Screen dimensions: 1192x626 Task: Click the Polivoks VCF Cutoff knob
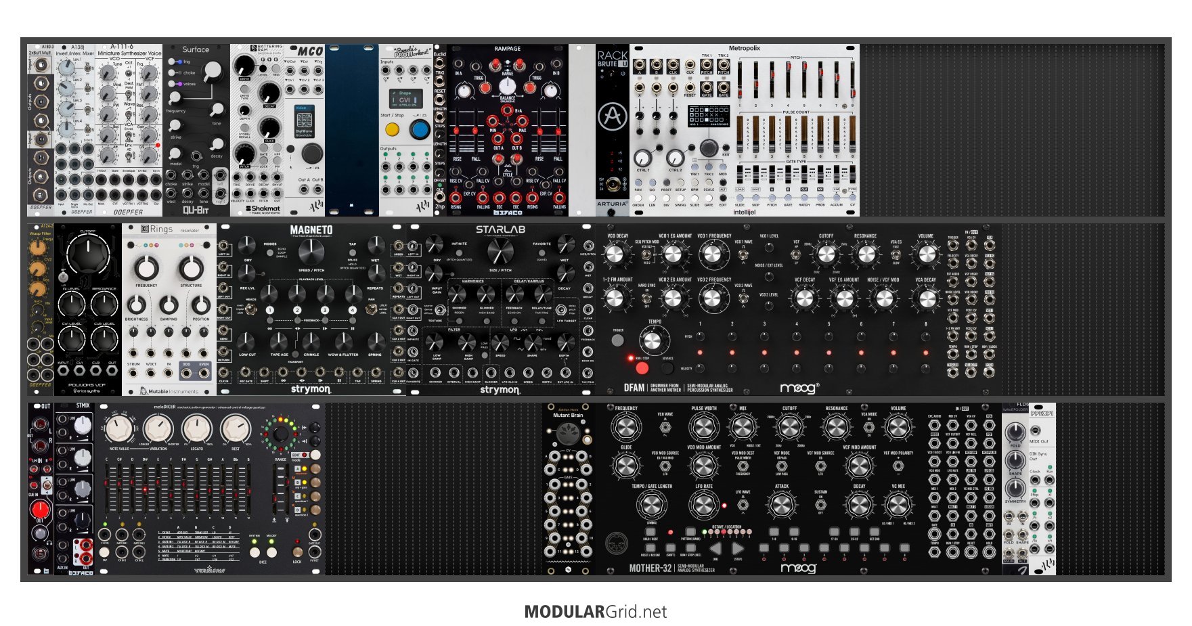click(x=88, y=255)
